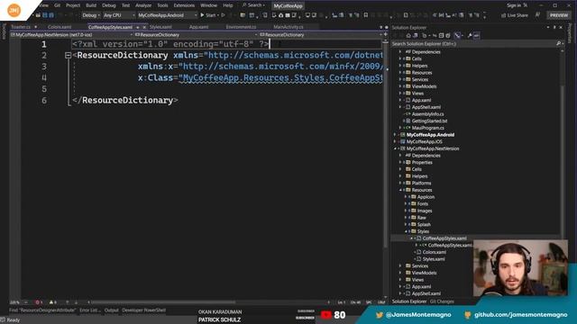Image resolution: width=577 pixels, height=324 pixels.
Task: Expand the Platforms folder node
Action: (400, 184)
